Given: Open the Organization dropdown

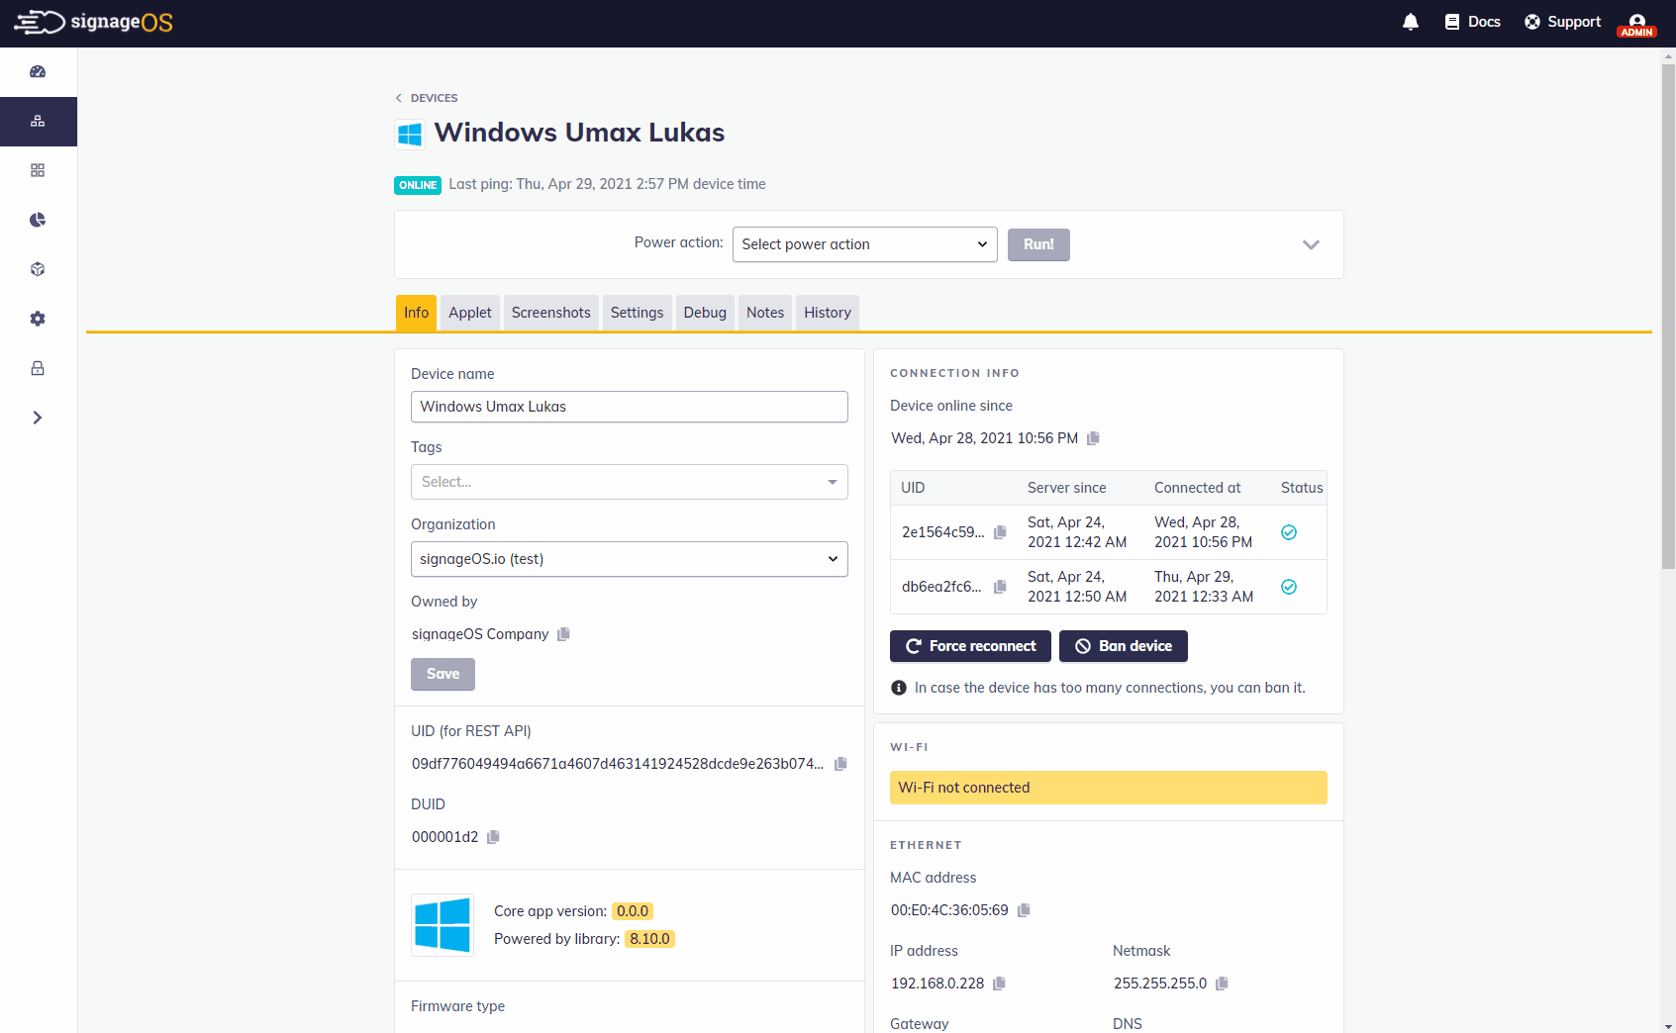Looking at the screenshot, I should (629, 559).
